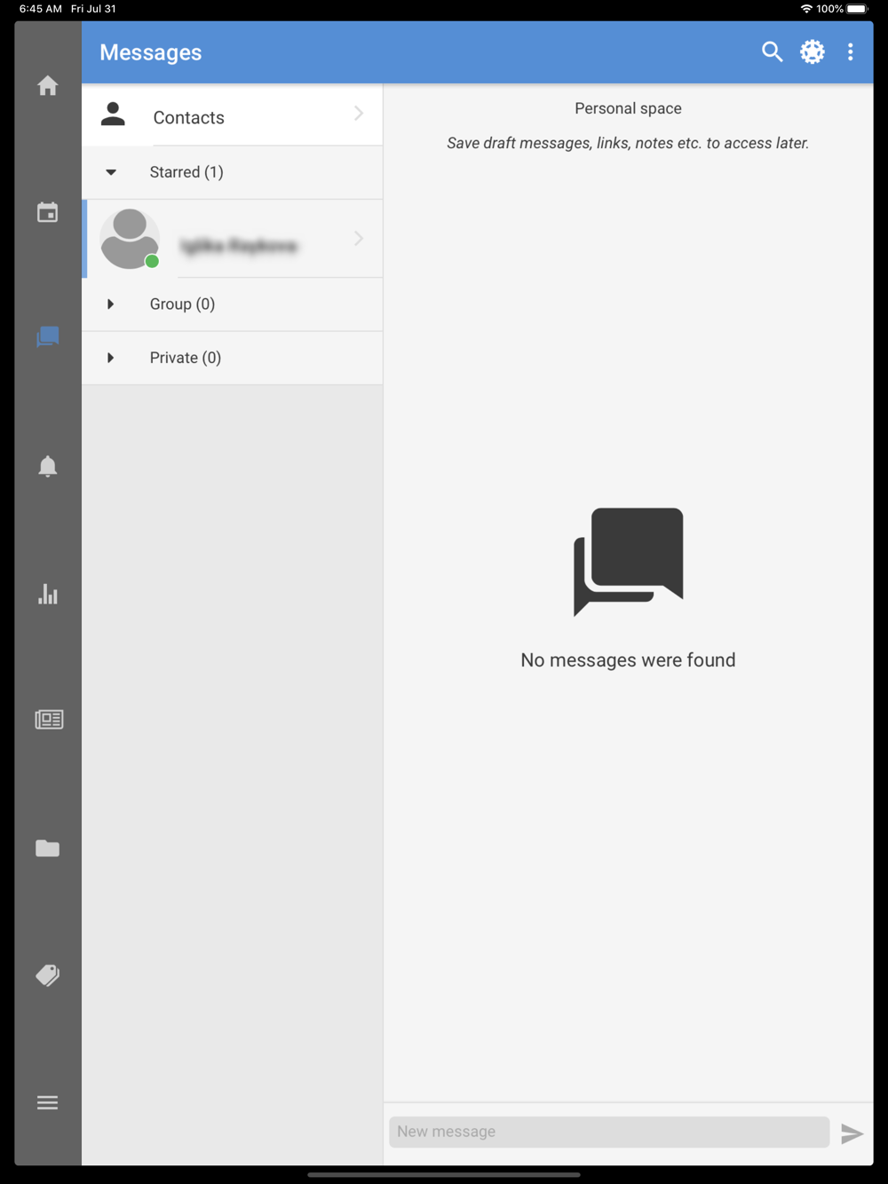Click the Group (0) label text
Screen dimensions: 888x1184
(x=182, y=304)
